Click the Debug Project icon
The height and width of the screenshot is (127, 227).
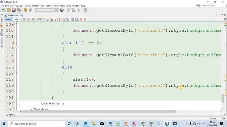85,10
